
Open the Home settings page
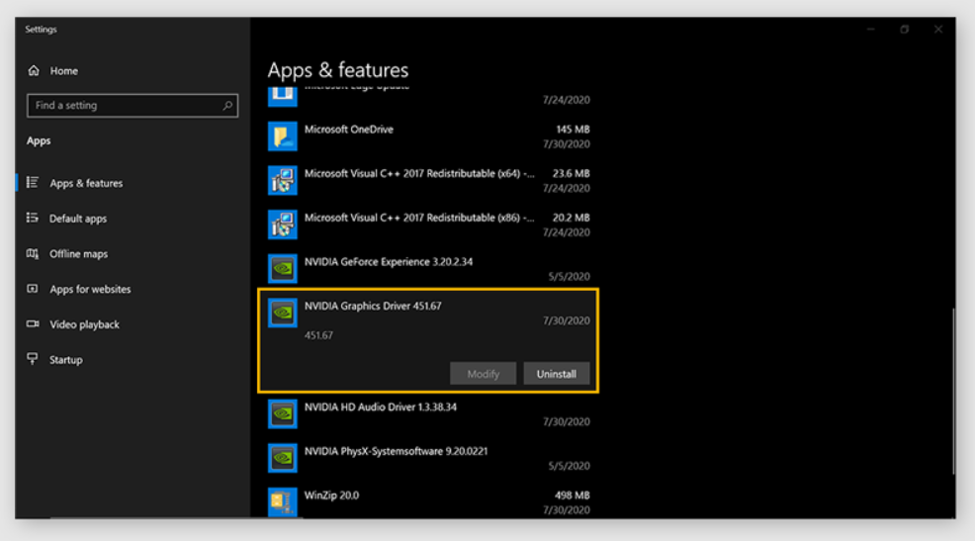[64, 71]
